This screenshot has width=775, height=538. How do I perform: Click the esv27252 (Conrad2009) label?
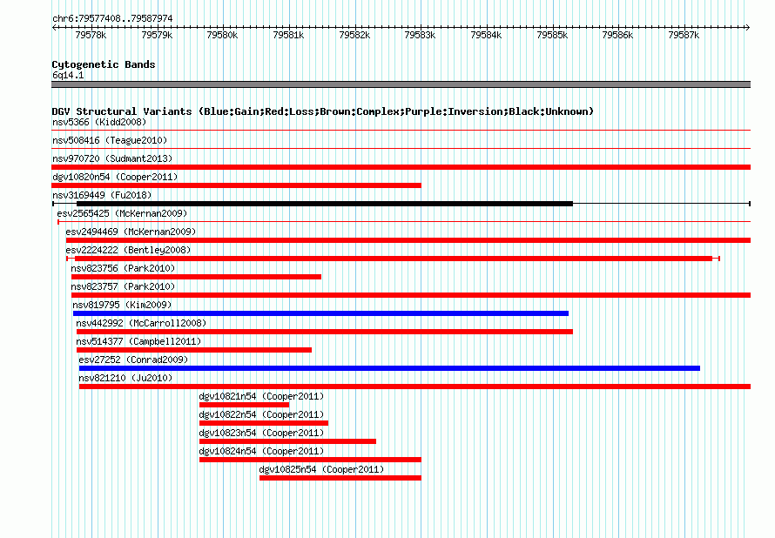click(133, 360)
